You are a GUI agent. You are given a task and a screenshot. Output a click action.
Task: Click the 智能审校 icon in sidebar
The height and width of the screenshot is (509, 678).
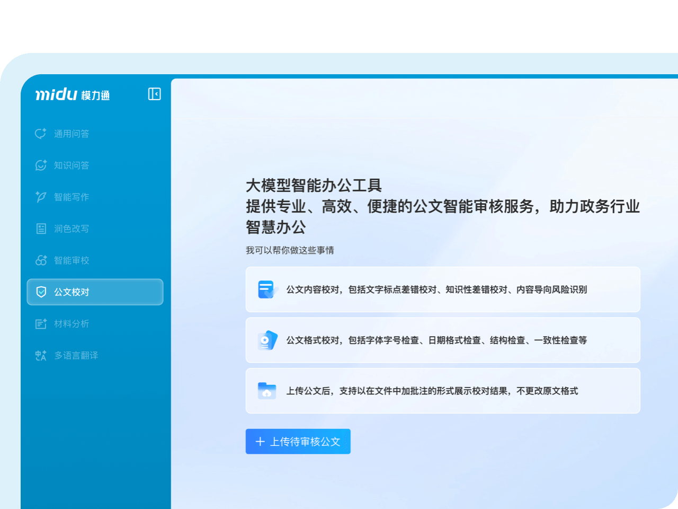point(41,260)
